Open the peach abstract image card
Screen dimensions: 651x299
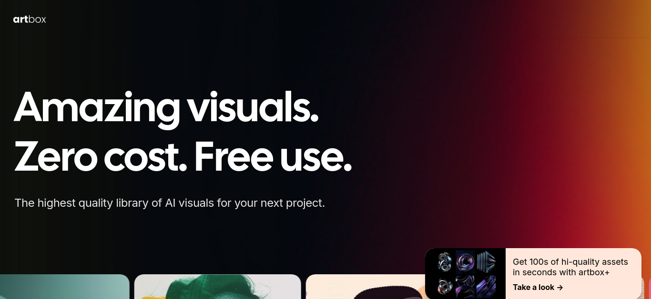pyautogui.click(x=366, y=287)
